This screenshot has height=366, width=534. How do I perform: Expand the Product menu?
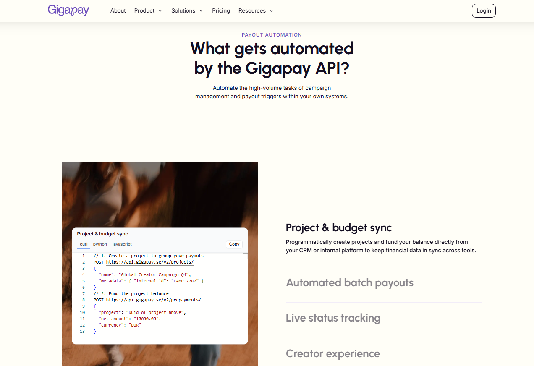(x=148, y=11)
